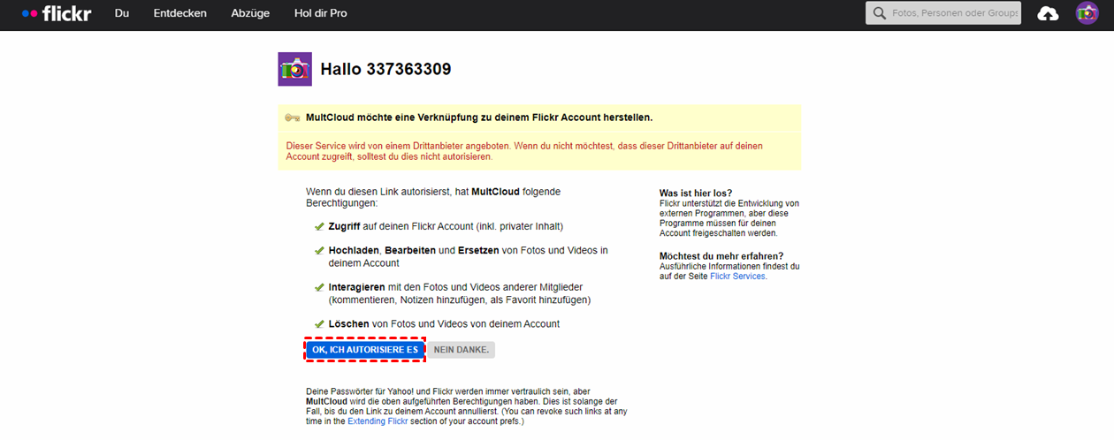Screen dimensions: 1114x440
Task: Open the Flickr Services link
Action: [738, 277]
